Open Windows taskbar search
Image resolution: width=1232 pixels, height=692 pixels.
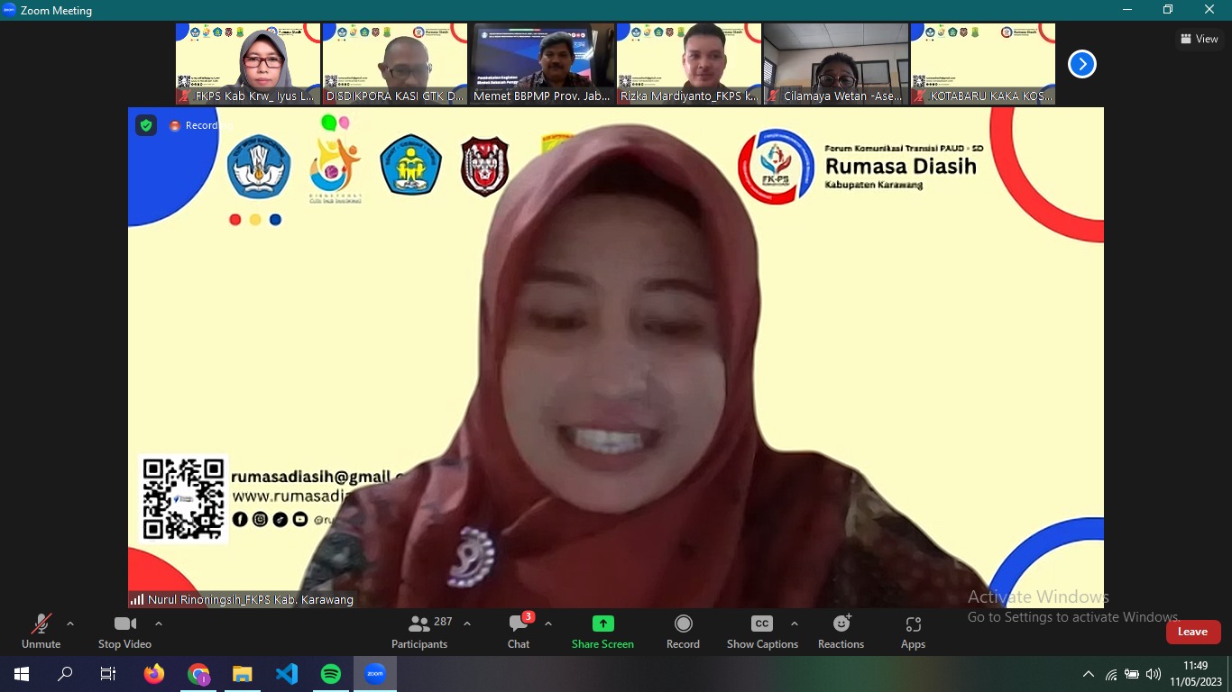click(65, 674)
